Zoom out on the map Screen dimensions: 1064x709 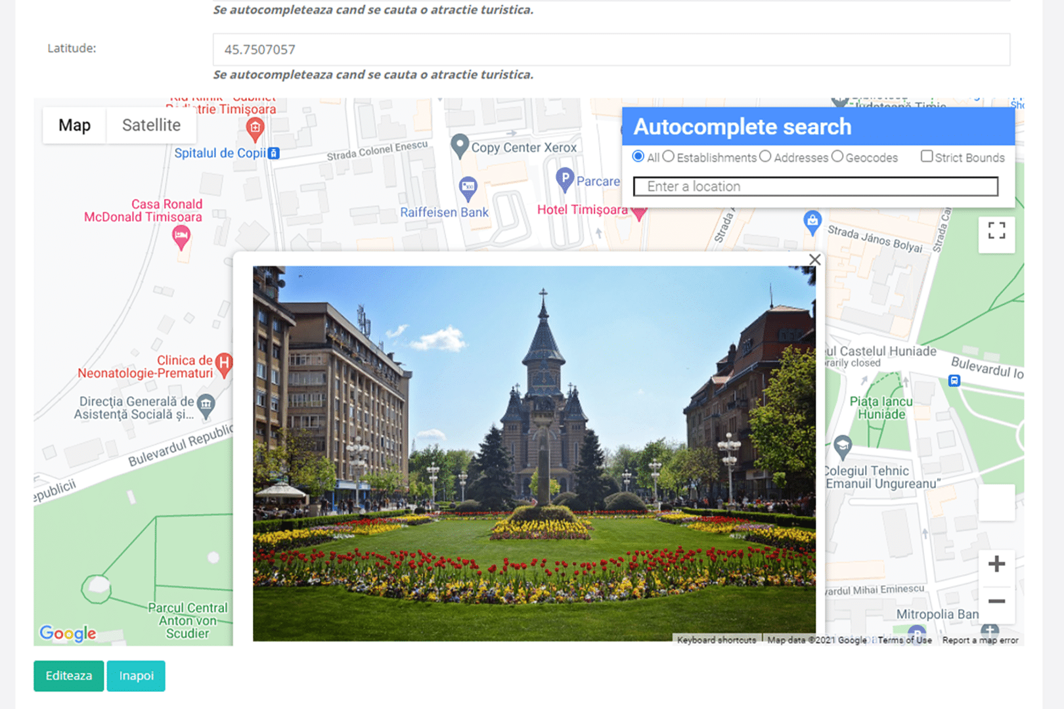click(x=996, y=601)
